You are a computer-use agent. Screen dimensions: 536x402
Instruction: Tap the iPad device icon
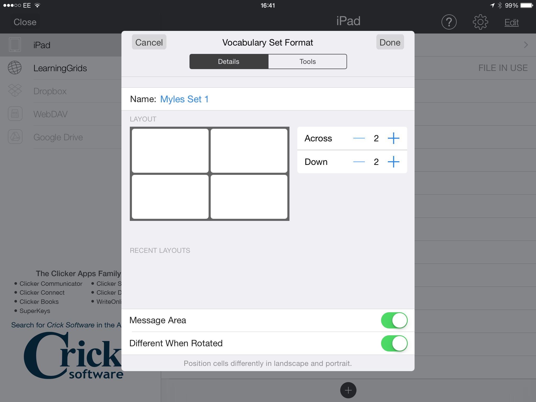[x=15, y=45]
